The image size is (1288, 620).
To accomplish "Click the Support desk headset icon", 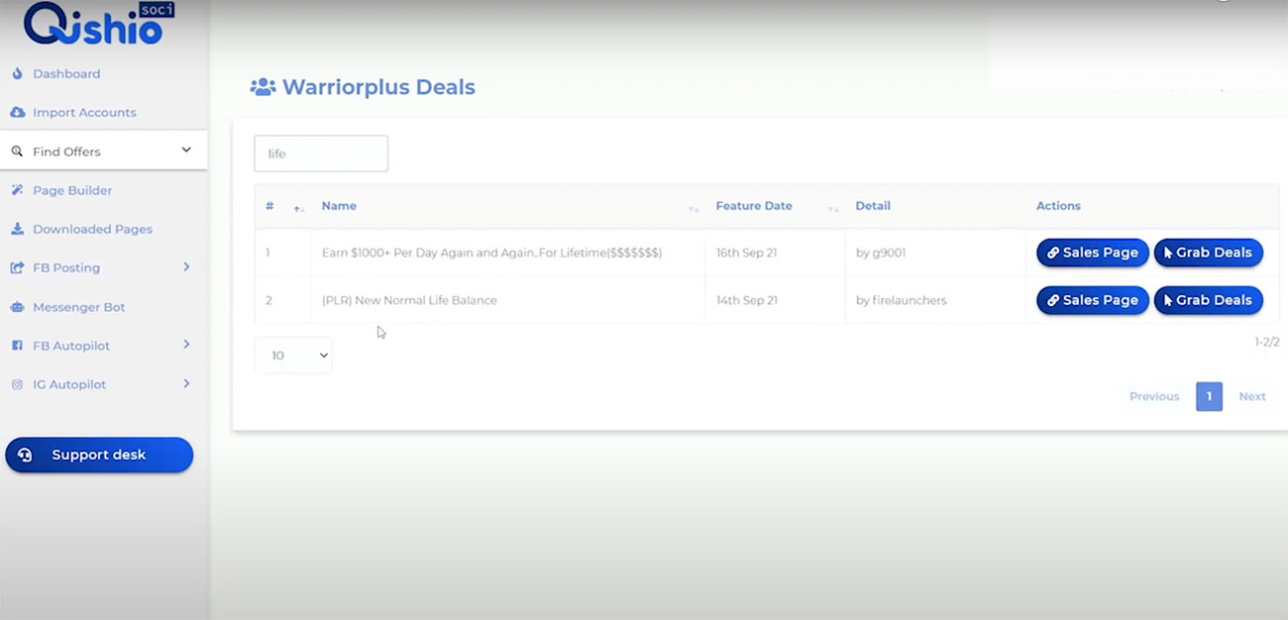I will point(26,456).
